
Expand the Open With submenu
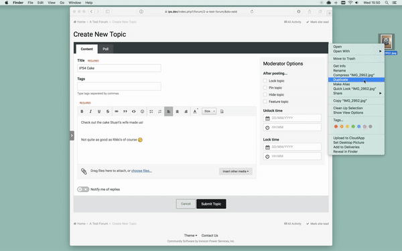(x=356, y=52)
